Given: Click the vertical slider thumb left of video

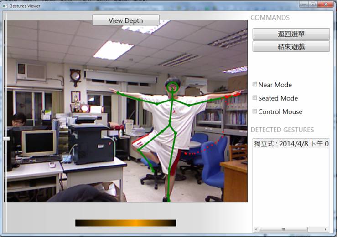Looking at the screenshot, I should pyautogui.click(x=6, y=138).
